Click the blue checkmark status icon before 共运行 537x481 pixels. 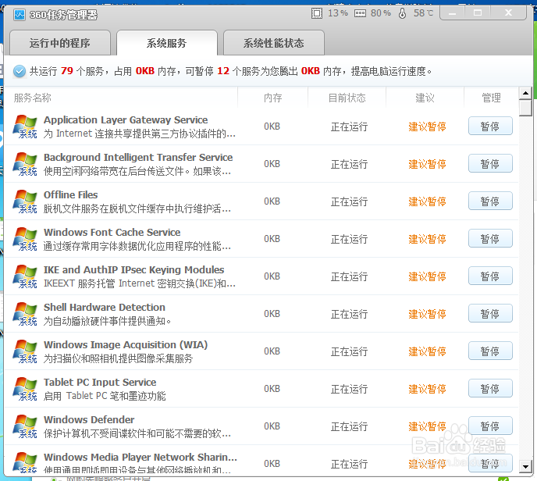coord(20,71)
